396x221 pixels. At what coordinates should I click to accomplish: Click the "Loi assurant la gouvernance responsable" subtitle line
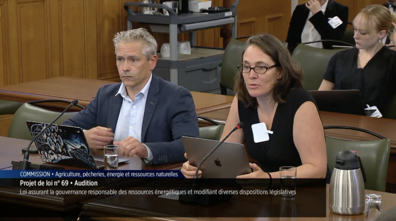[x=158, y=192]
